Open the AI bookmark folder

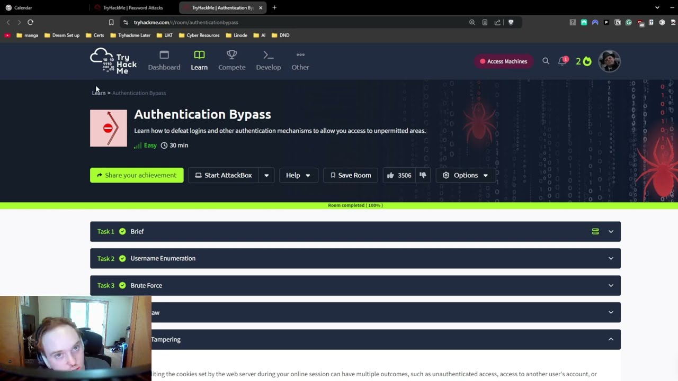tap(260, 35)
